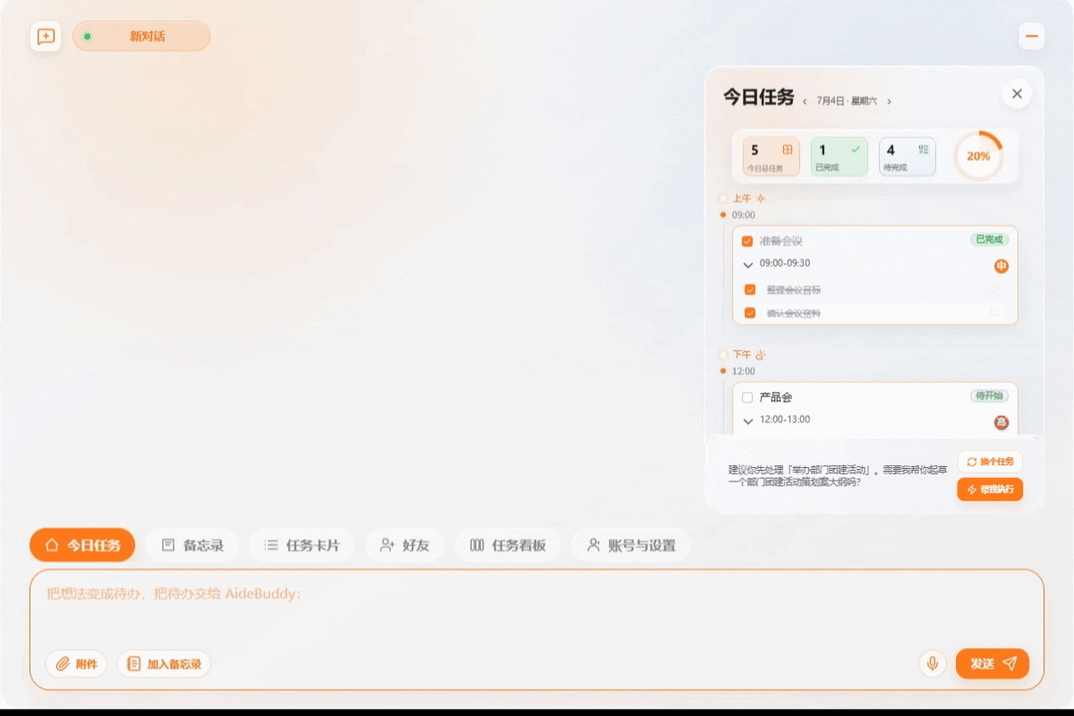
Task: Click the 20% progress ring
Action: pos(978,156)
